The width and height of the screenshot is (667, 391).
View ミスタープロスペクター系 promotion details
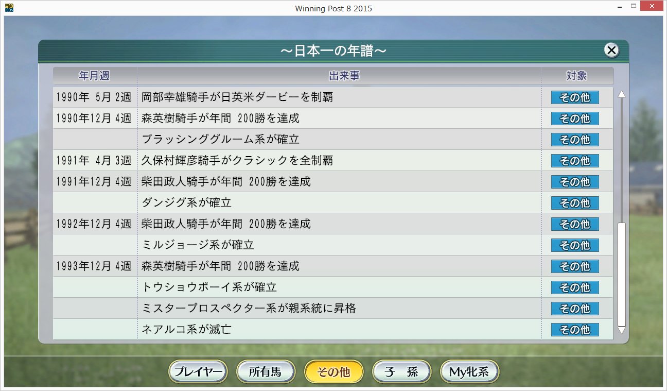pyautogui.click(x=575, y=309)
